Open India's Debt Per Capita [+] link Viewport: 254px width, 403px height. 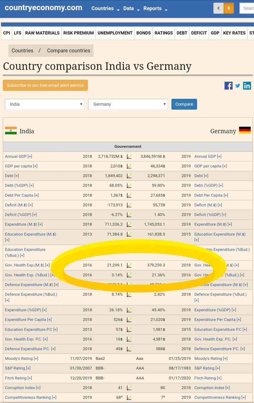coord(22,195)
